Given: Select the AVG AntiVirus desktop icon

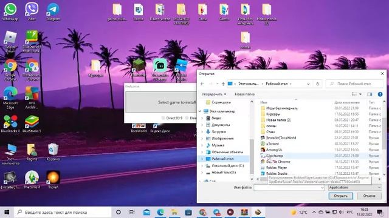Looking at the screenshot, I should point(32,97).
